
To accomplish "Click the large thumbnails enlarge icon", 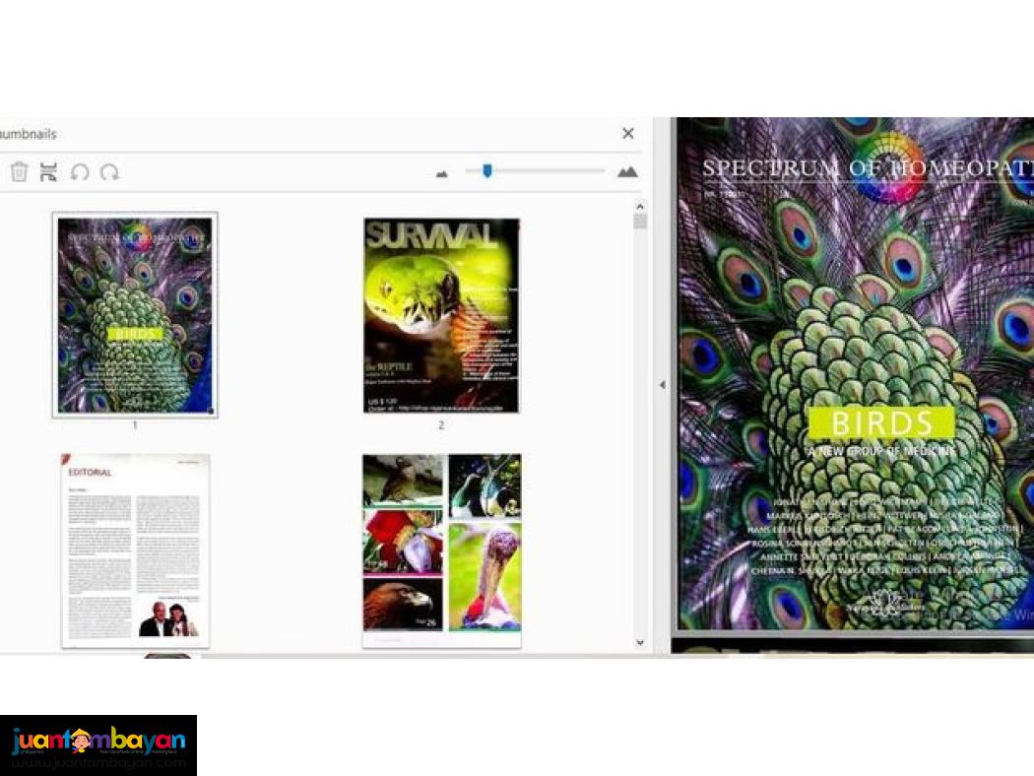I will click(627, 172).
